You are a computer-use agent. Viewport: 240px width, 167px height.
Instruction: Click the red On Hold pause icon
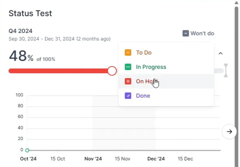coord(128,81)
